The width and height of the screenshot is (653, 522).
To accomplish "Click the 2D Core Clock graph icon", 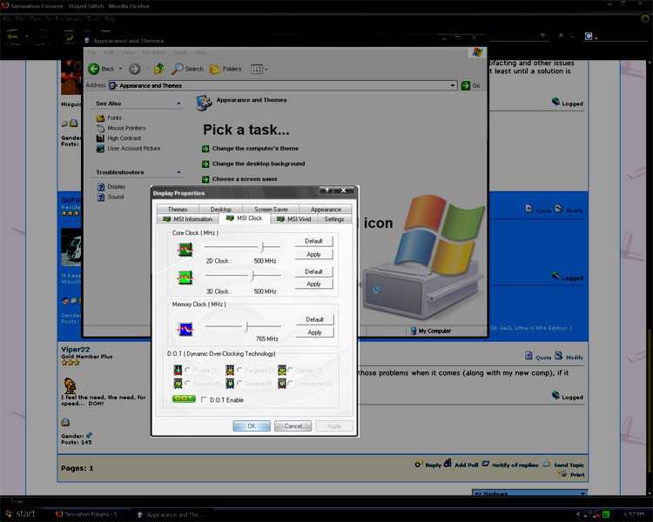I will coord(185,249).
